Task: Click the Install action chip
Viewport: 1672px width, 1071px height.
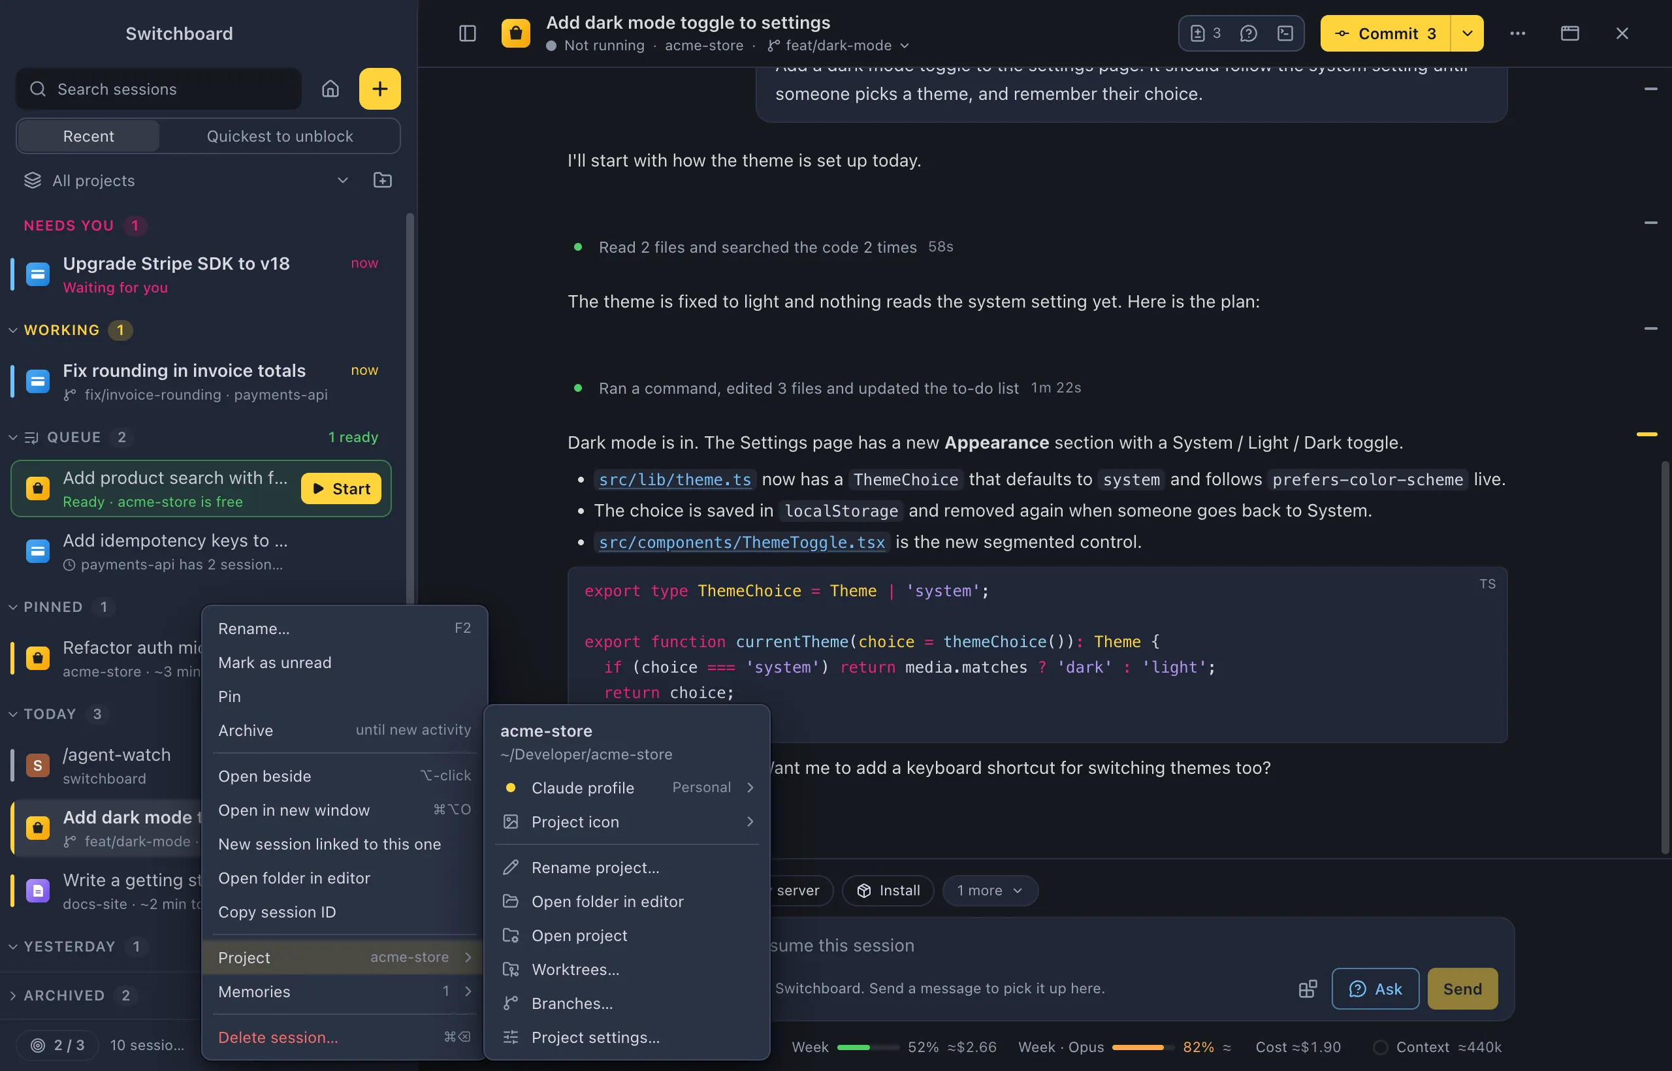Action: [888, 891]
